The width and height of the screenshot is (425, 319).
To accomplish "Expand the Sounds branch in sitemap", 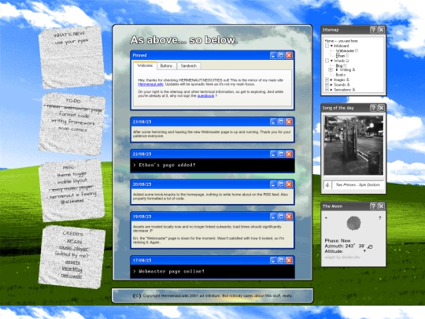I will tap(327, 84).
